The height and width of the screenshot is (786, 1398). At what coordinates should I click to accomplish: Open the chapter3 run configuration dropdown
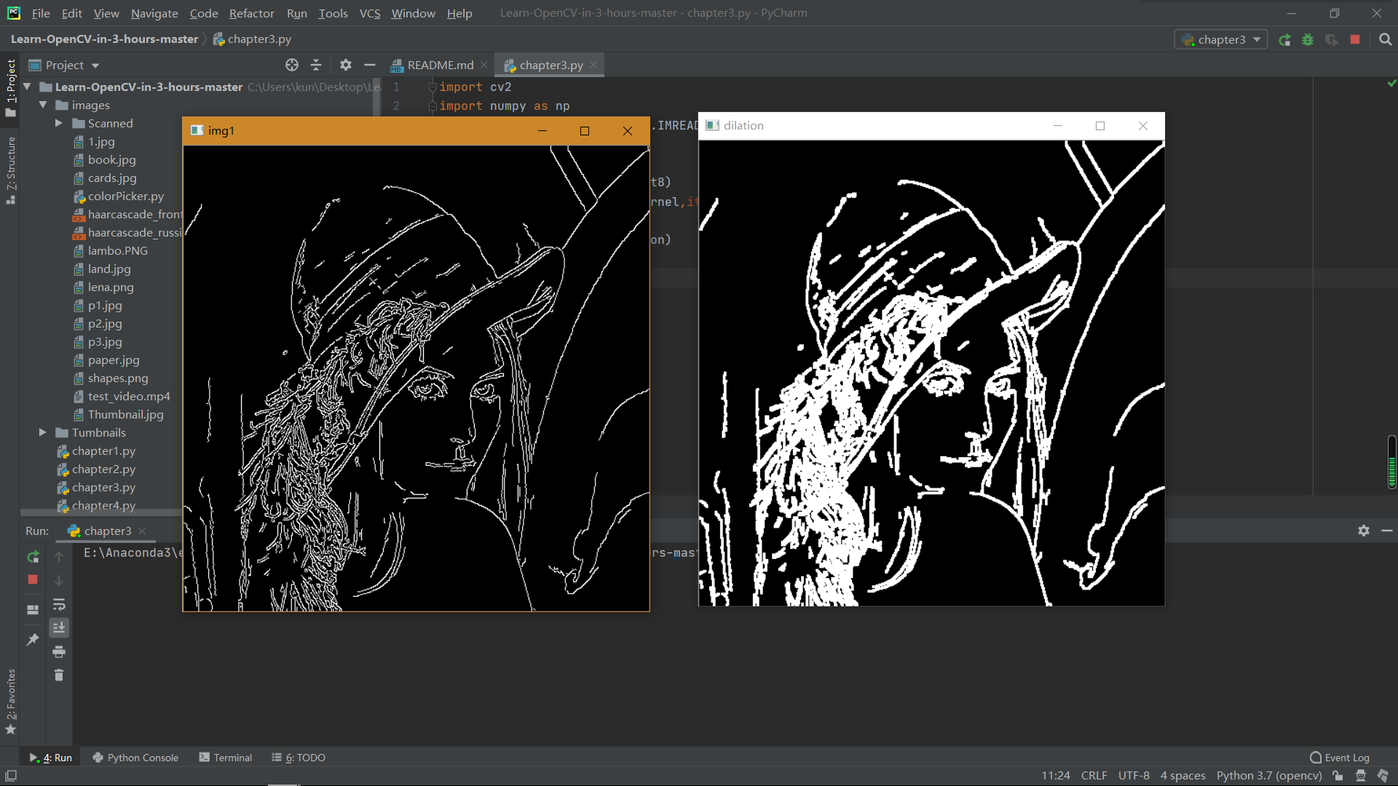pyautogui.click(x=1221, y=40)
